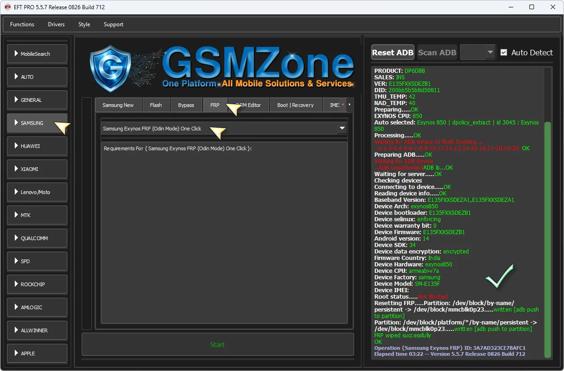Select the ALLWINNER sidebar category

click(37, 330)
